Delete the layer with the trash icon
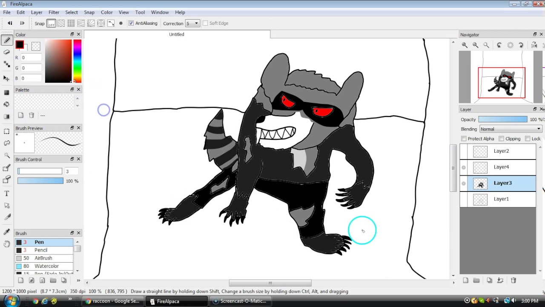Image resolution: width=545 pixels, height=307 pixels. [x=513, y=281]
